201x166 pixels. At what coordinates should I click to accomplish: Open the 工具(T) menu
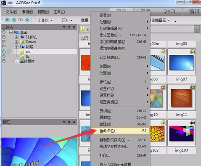[x=59, y=12]
